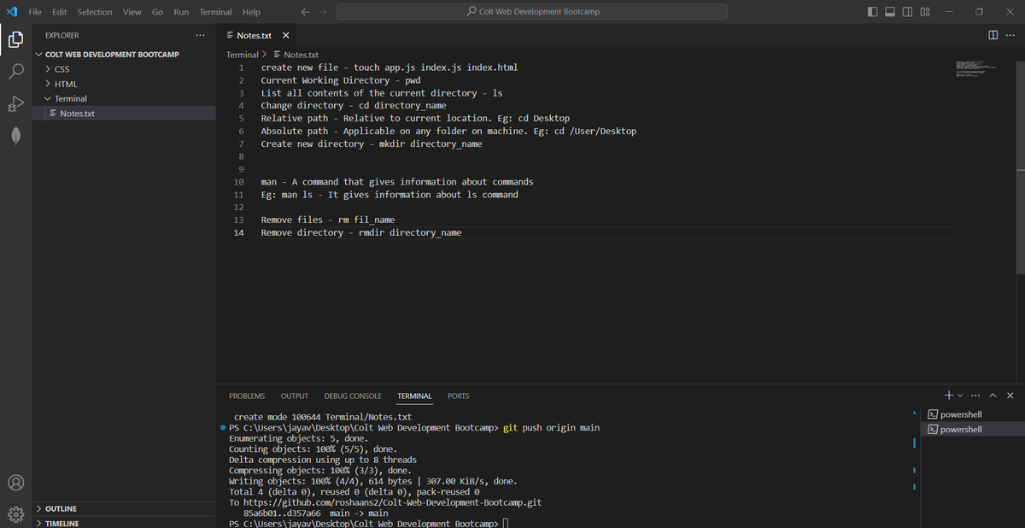1025x528 pixels.
Task: Click the 'Remove files - rm fil_name' line
Action: [x=328, y=220]
